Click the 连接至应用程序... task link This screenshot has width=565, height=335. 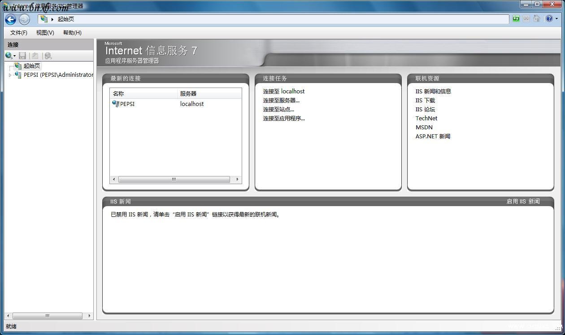(x=284, y=119)
